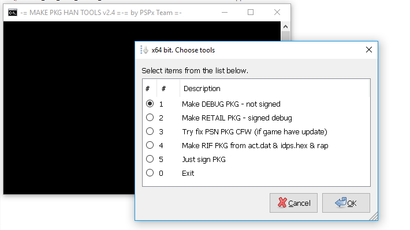
Task: Click the first # column header
Action: (150, 89)
